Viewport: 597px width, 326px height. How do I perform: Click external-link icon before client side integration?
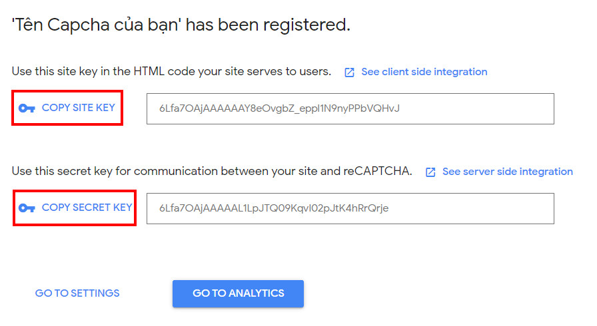(x=349, y=73)
